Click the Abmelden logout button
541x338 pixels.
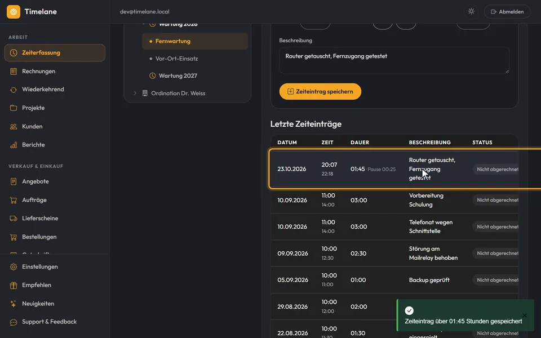[507, 12]
